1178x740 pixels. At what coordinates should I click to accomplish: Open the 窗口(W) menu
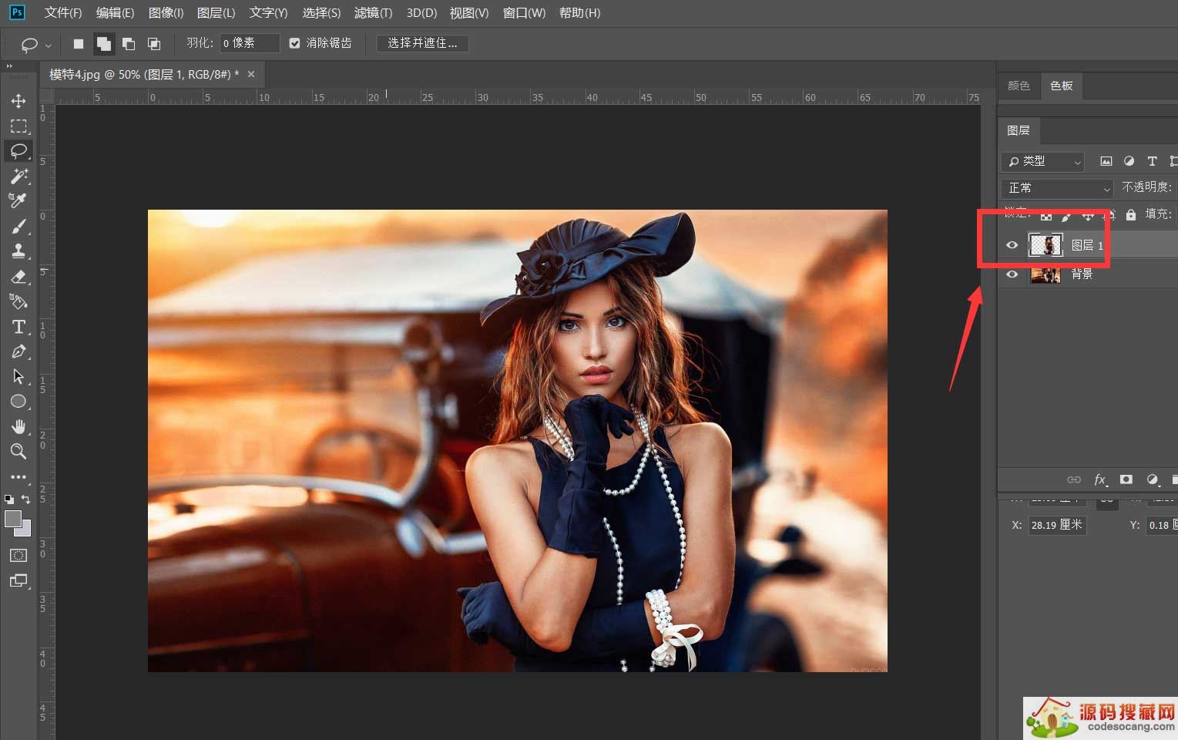pyautogui.click(x=524, y=13)
